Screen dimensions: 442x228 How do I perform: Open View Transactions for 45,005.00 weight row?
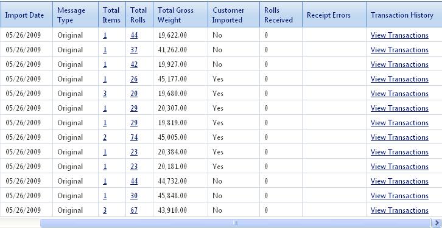click(399, 137)
